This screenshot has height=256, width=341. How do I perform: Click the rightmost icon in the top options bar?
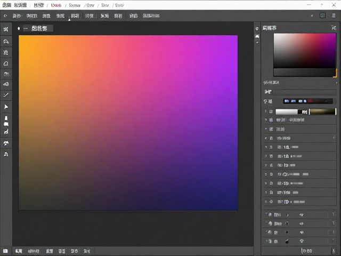[x=334, y=15]
